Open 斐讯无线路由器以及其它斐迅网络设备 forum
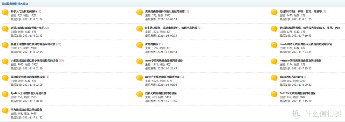 (x=33, y=44)
